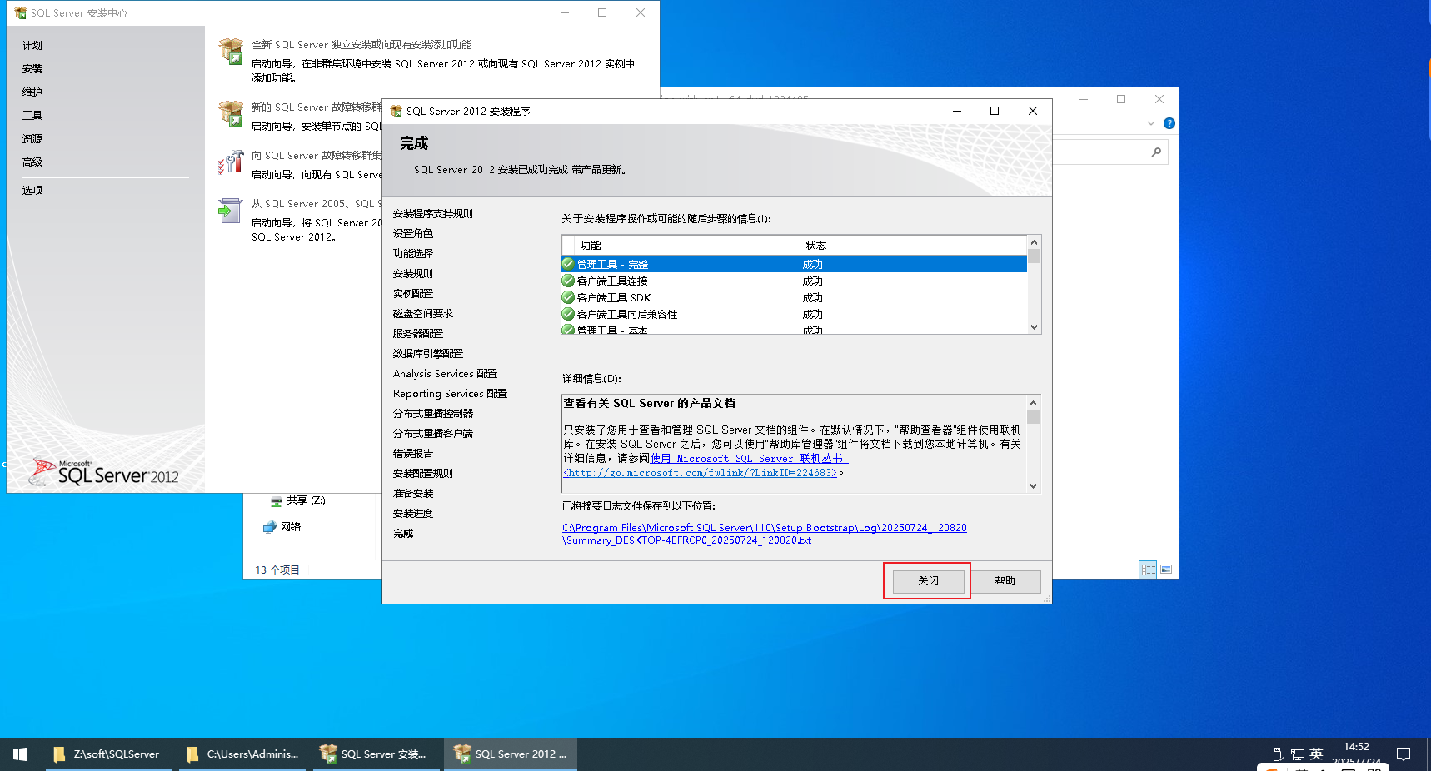The height and width of the screenshot is (771, 1431).
Task: Click the SQL Server 2012 ... taskbar button
Action: 511,754
